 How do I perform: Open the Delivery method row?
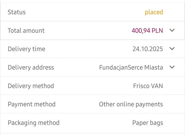coord(92,86)
